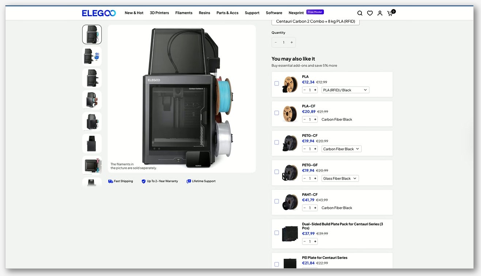481x276 pixels.
Task: Open the PLA-CF product link
Action: [308, 106]
